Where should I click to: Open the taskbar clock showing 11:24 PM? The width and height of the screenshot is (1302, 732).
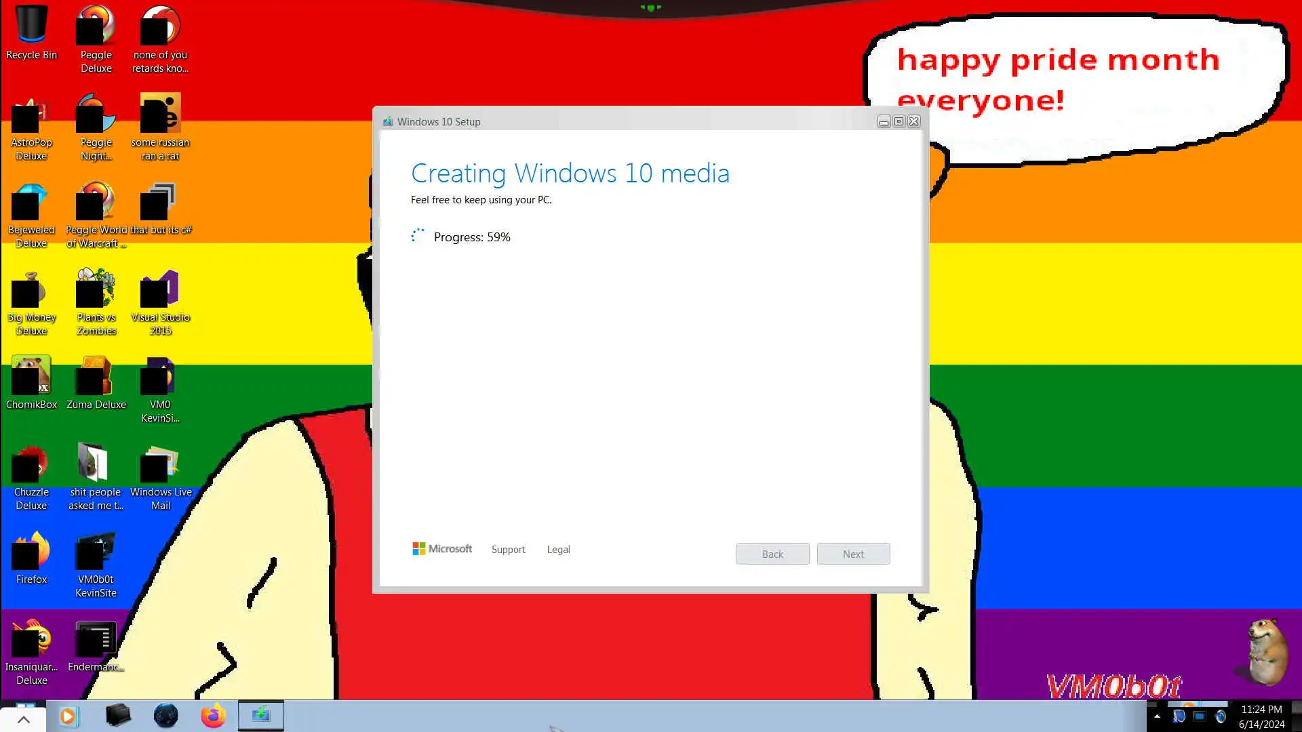pos(1261,716)
